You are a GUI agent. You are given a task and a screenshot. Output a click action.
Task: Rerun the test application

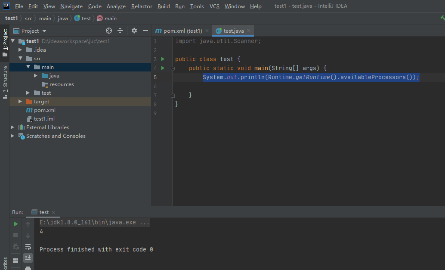[x=15, y=224]
